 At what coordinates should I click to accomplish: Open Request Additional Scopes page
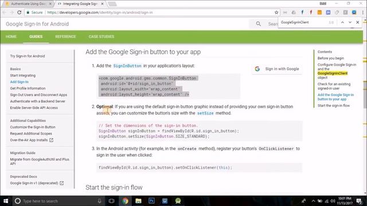pos(31,133)
